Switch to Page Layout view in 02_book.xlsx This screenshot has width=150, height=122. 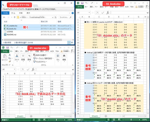pos(114,120)
